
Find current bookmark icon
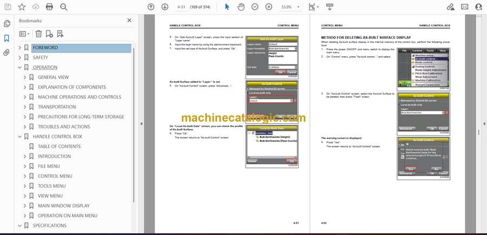pos(60,34)
